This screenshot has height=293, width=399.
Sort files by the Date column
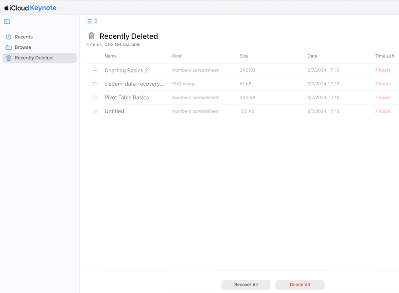point(312,56)
